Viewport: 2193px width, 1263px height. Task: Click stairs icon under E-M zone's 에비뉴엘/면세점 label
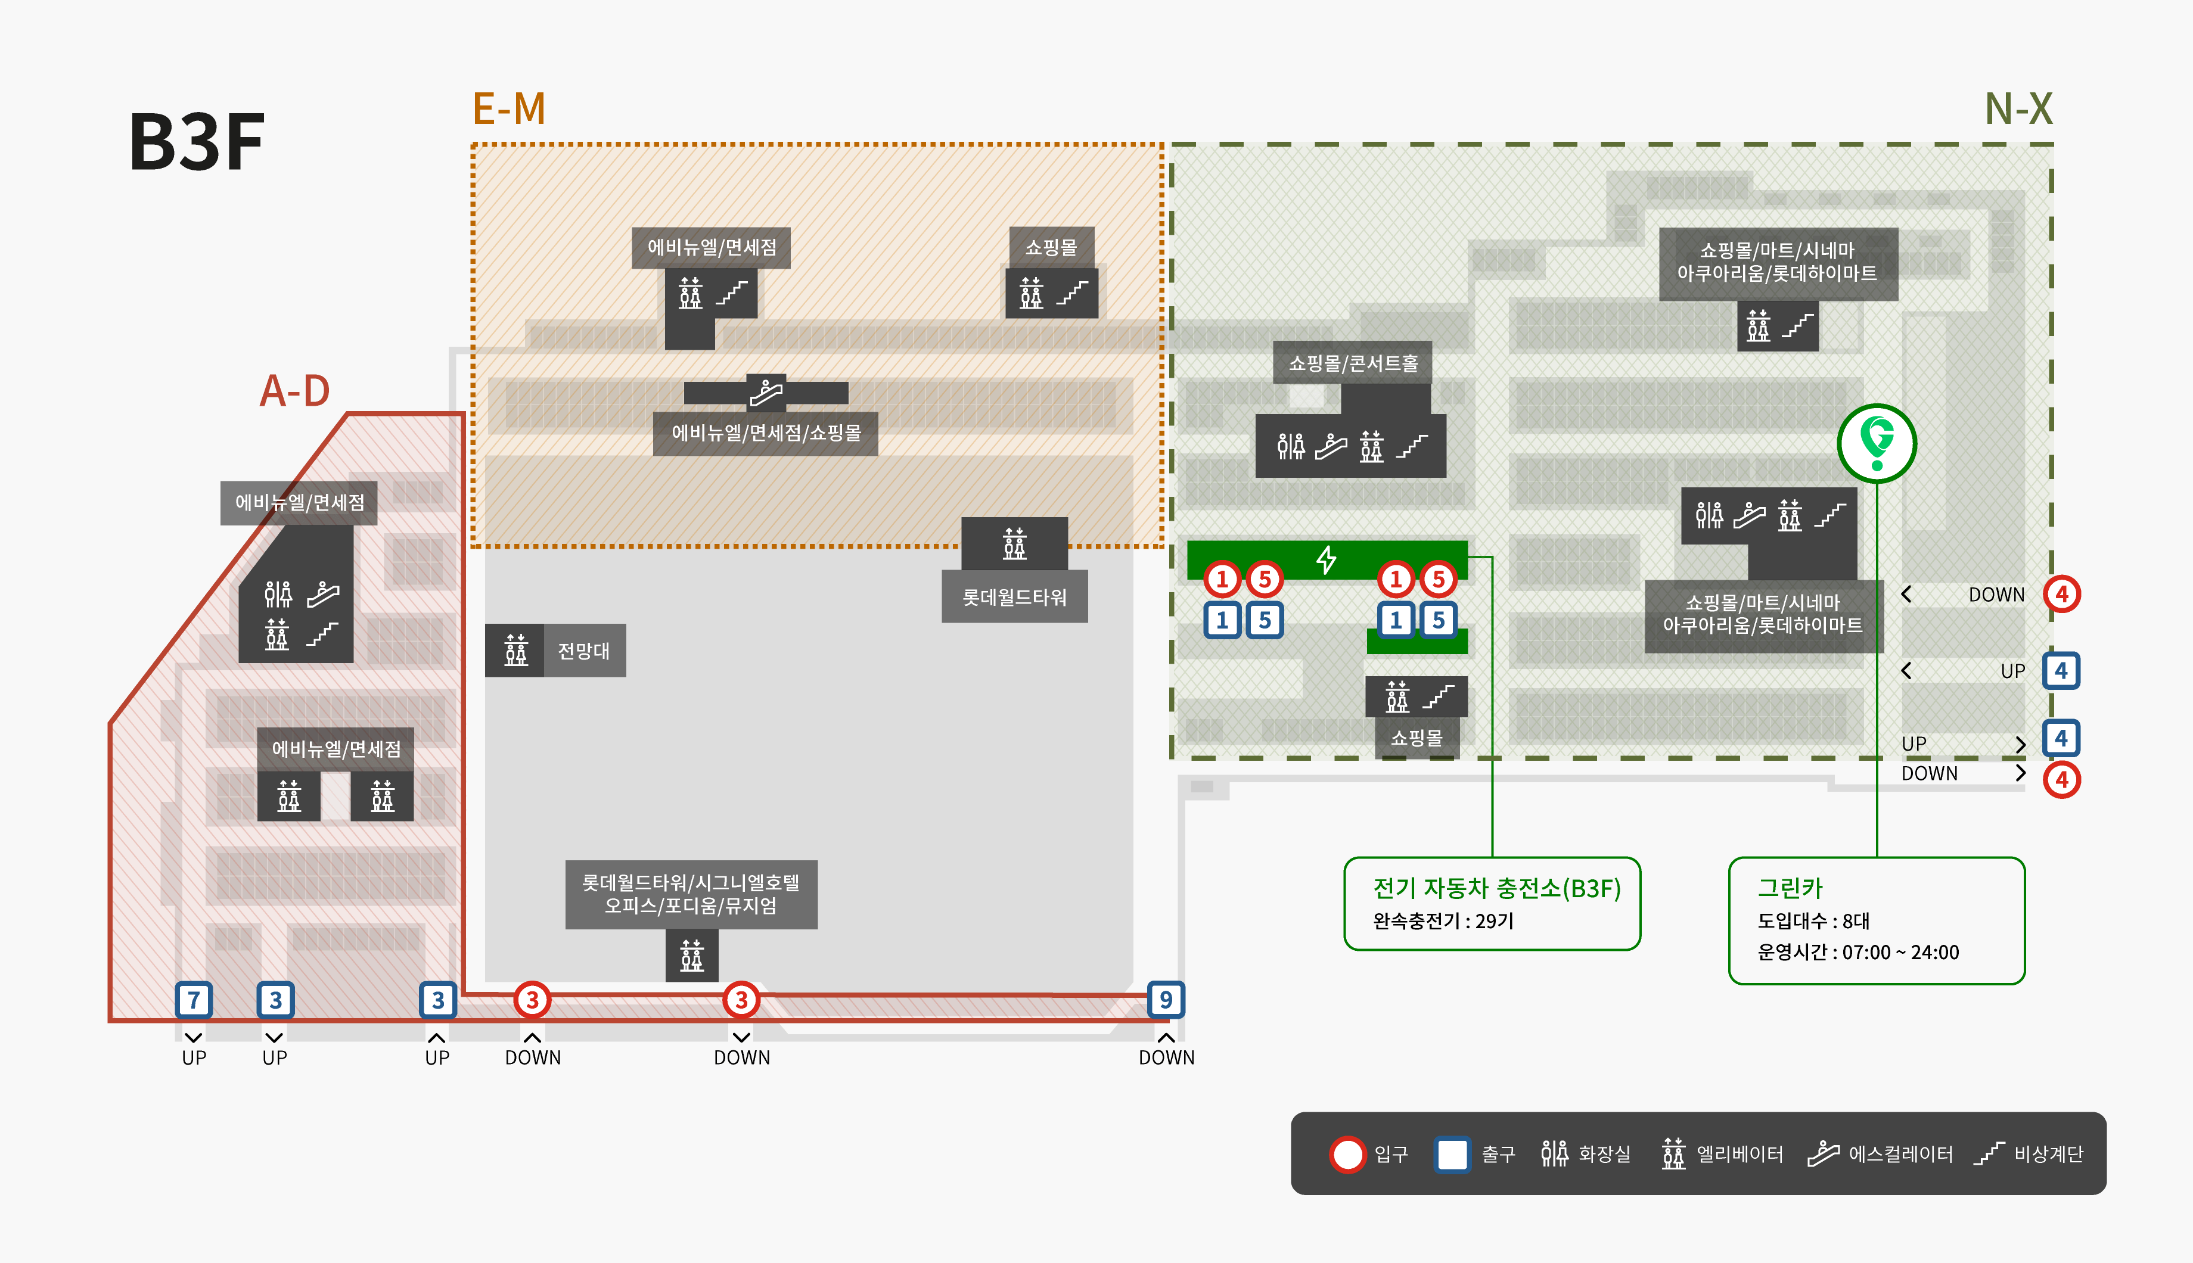(731, 293)
